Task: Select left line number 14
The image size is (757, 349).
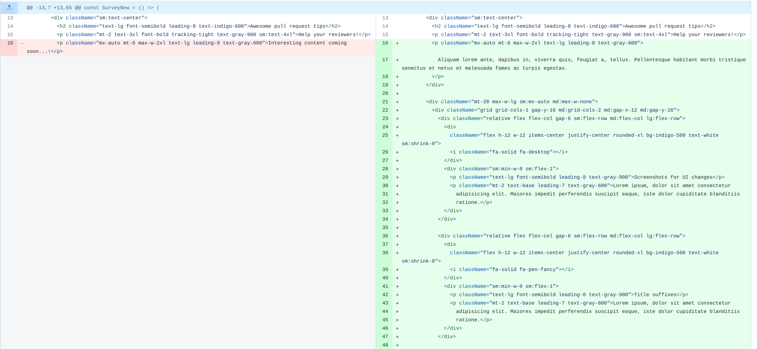Action: 10,26
